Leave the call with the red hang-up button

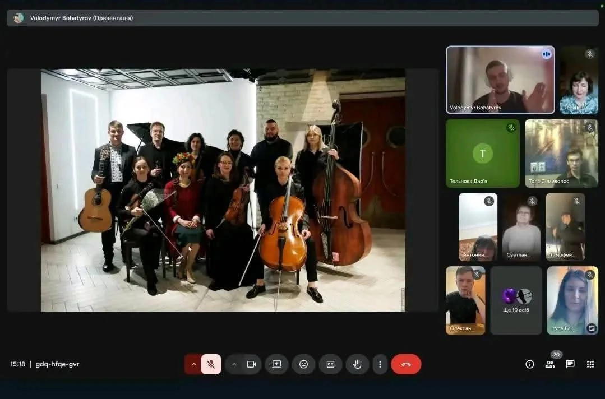pos(406,364)
